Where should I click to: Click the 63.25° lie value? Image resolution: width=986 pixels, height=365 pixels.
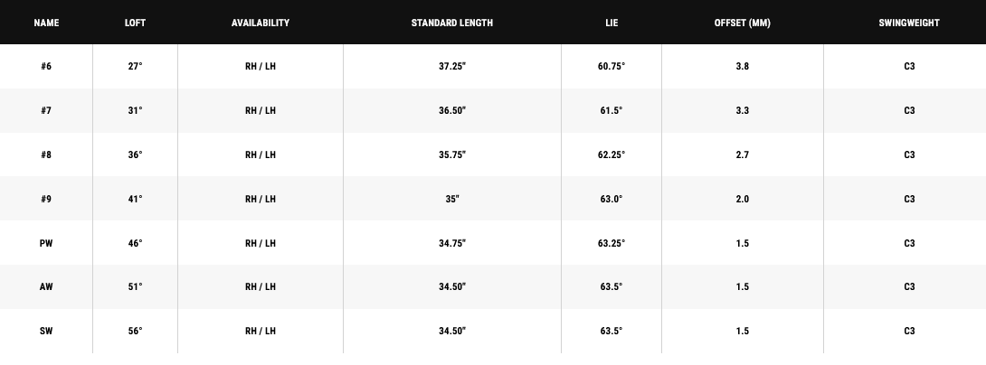[x=612, y=243]
